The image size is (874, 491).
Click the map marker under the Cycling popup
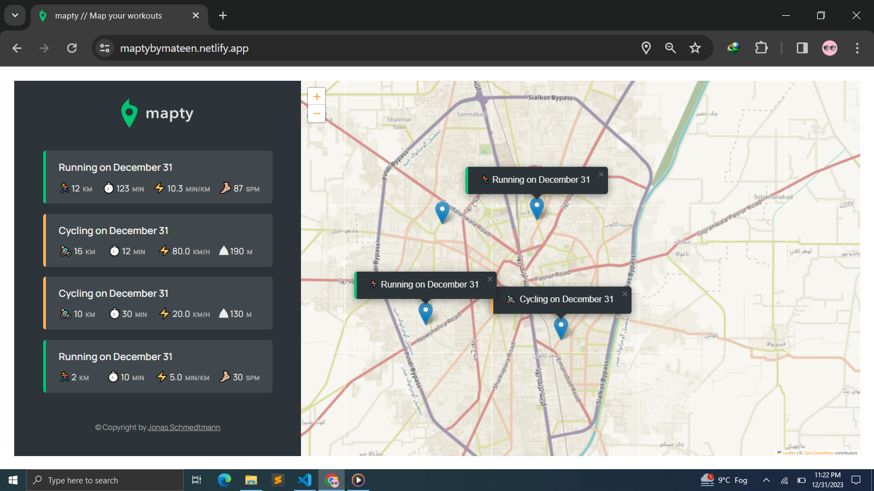(x=560, y=327)
